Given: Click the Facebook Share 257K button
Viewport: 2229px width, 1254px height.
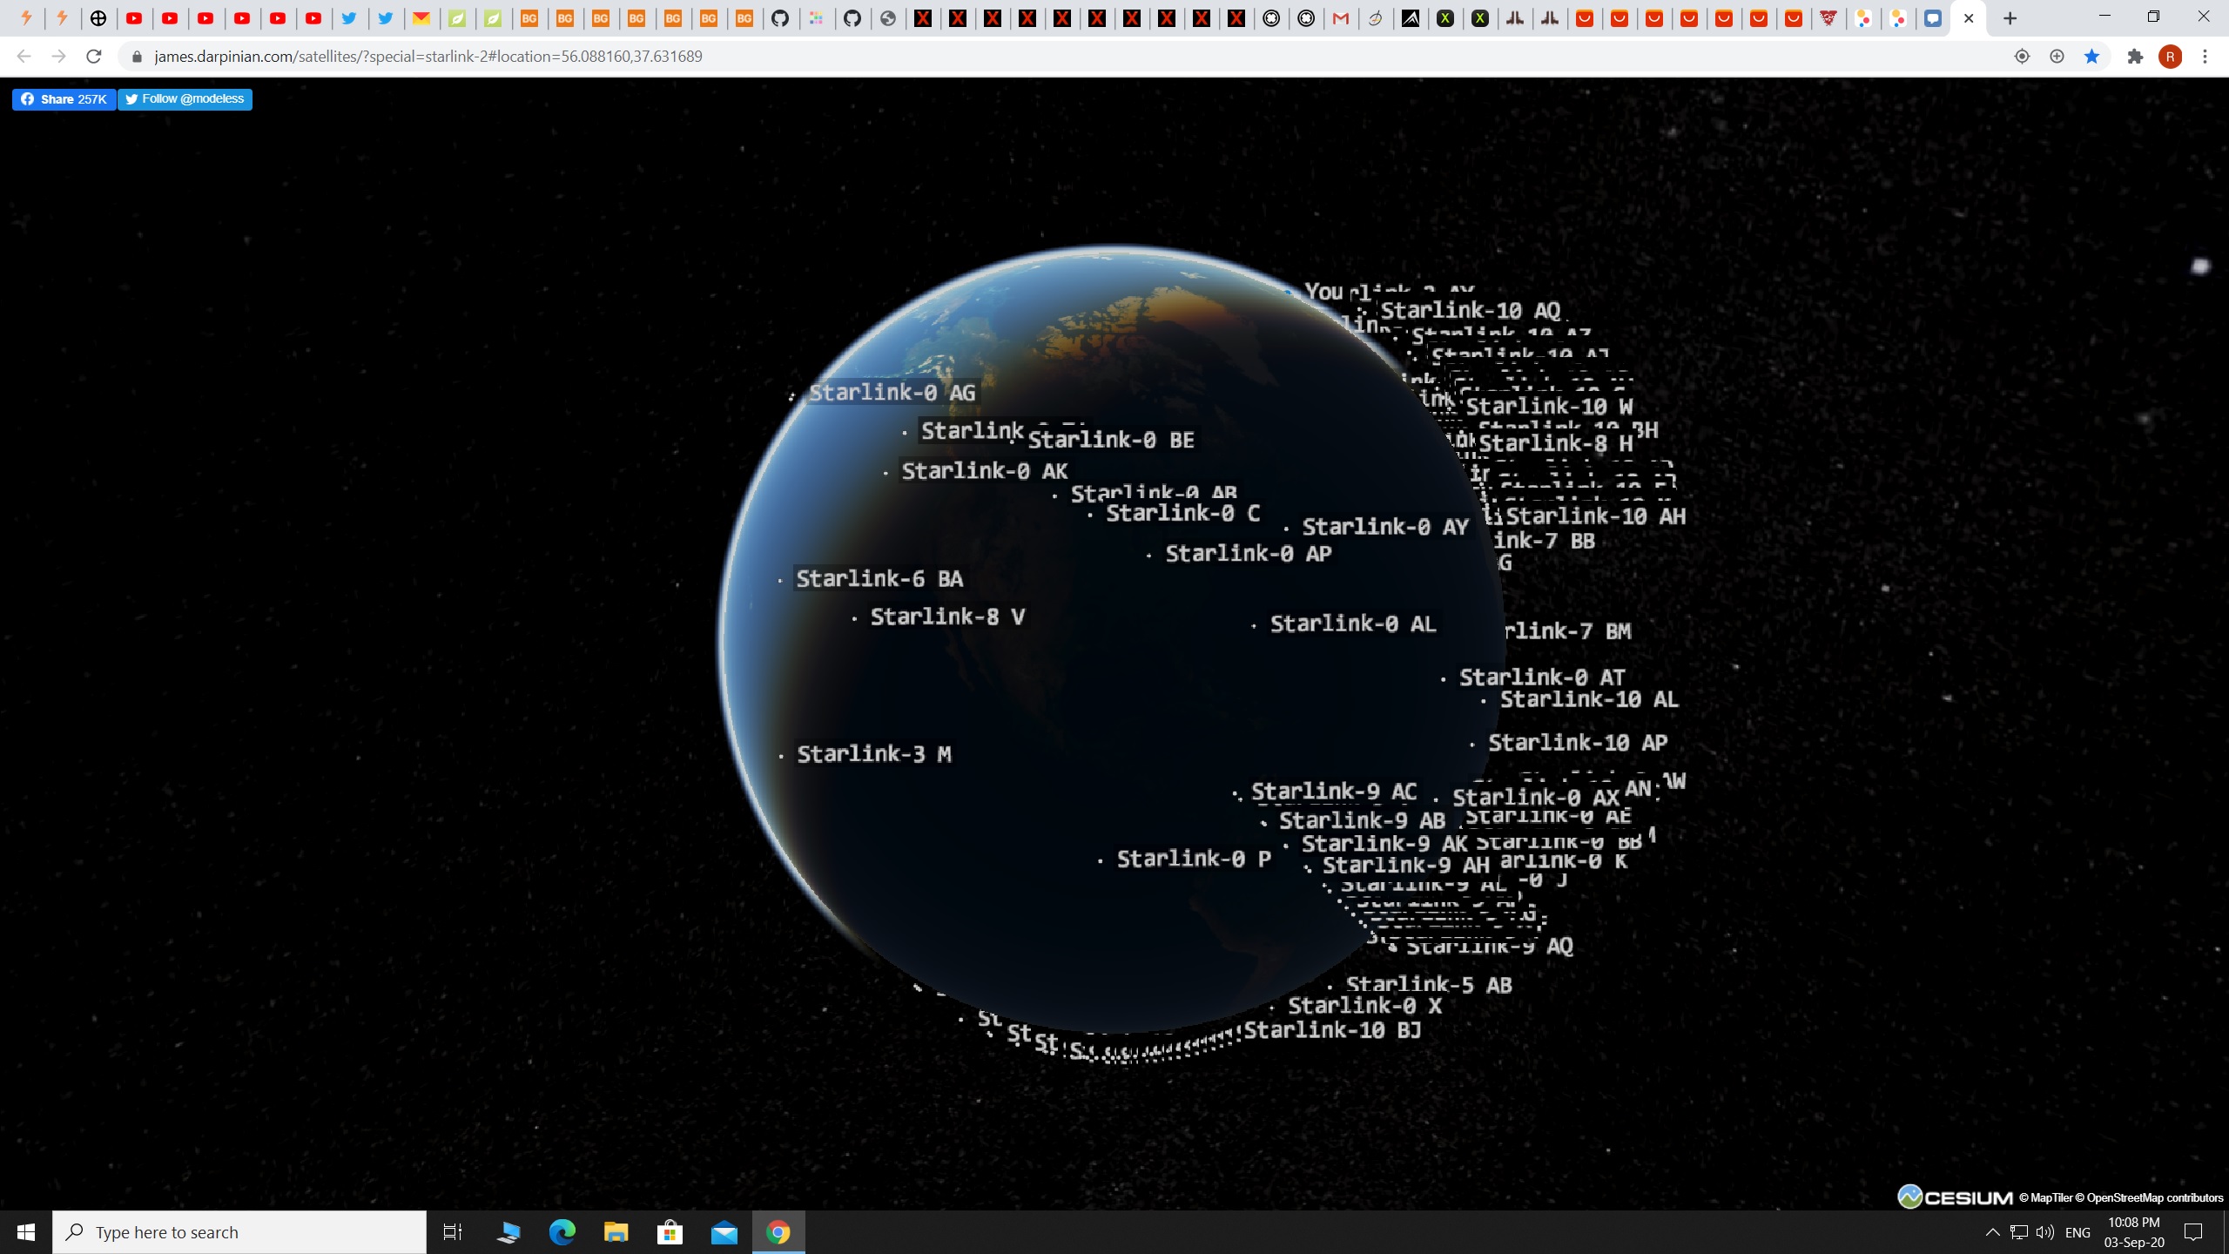Looking at the screenshot, I should click(x=64, y=99).
